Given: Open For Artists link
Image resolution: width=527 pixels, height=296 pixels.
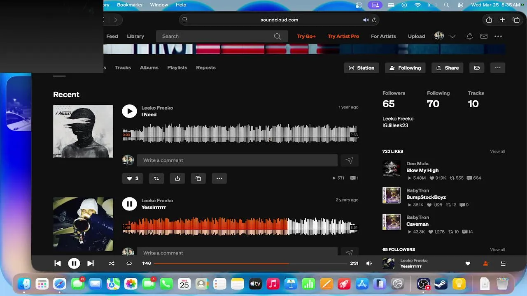Looking at the screenshot, I should coord(383,36).
